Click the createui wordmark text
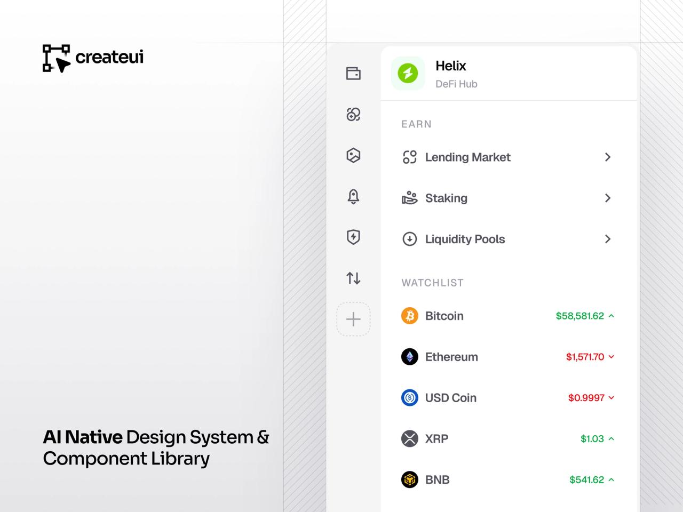The height and width of the screenshot is (512, 683). click(109, 57)
